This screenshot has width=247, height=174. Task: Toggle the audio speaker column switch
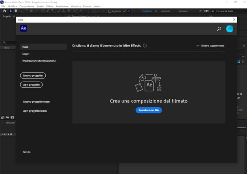[5, 134]
